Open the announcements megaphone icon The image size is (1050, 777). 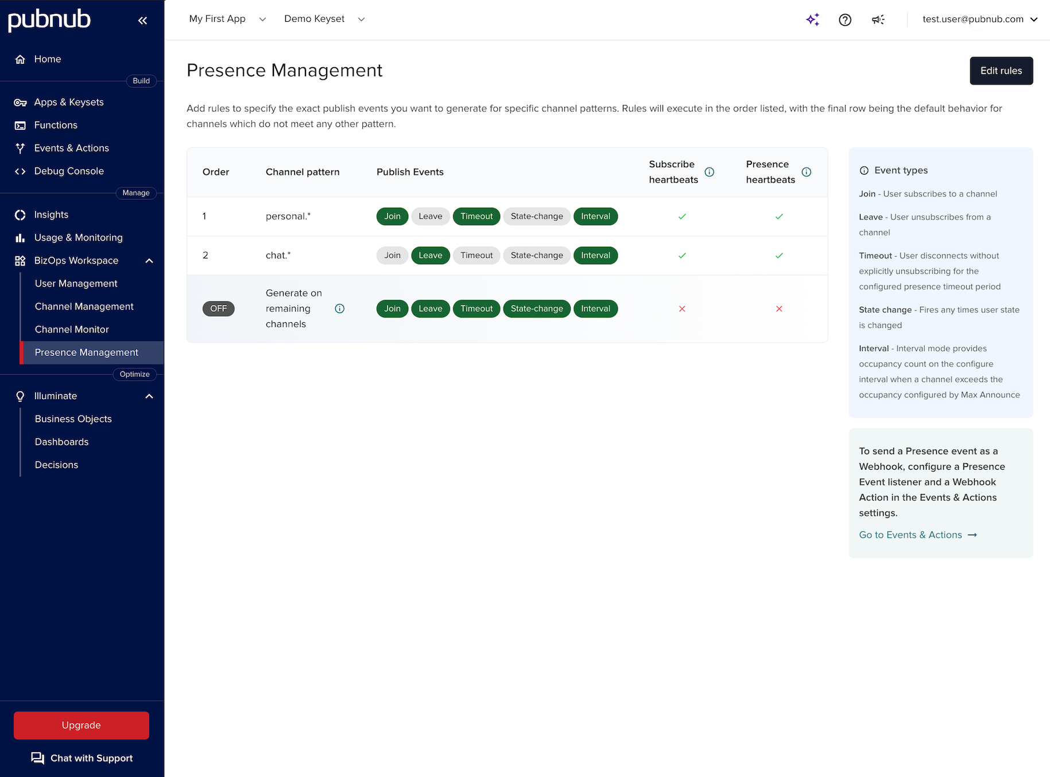point(878,20)
